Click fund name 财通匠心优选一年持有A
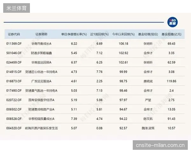 coord(41,72)
